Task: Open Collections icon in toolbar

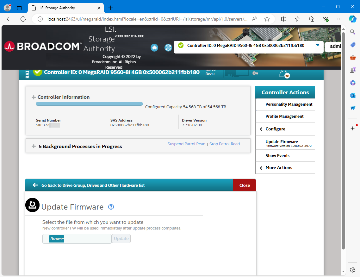Action: tap(312, 19)
